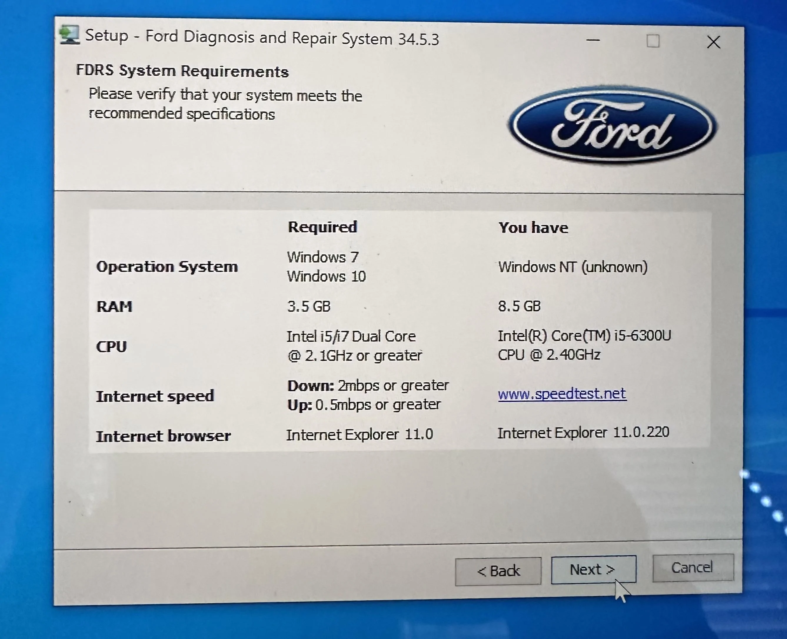The height and width of the screenshot is (639, 787).
Task: Select the Required column header
Action: 322,227
